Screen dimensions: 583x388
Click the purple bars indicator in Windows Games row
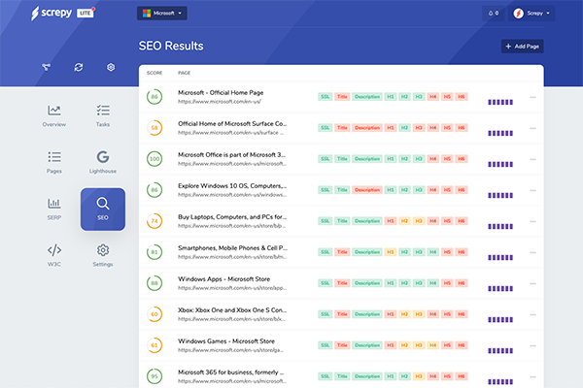(500, 350)
